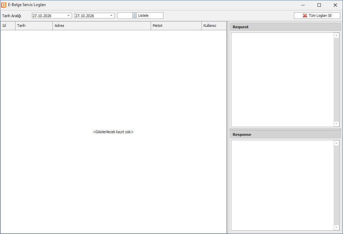
Task: Click the Response panel scroll down arrow
Action: [x=336, y=227]
